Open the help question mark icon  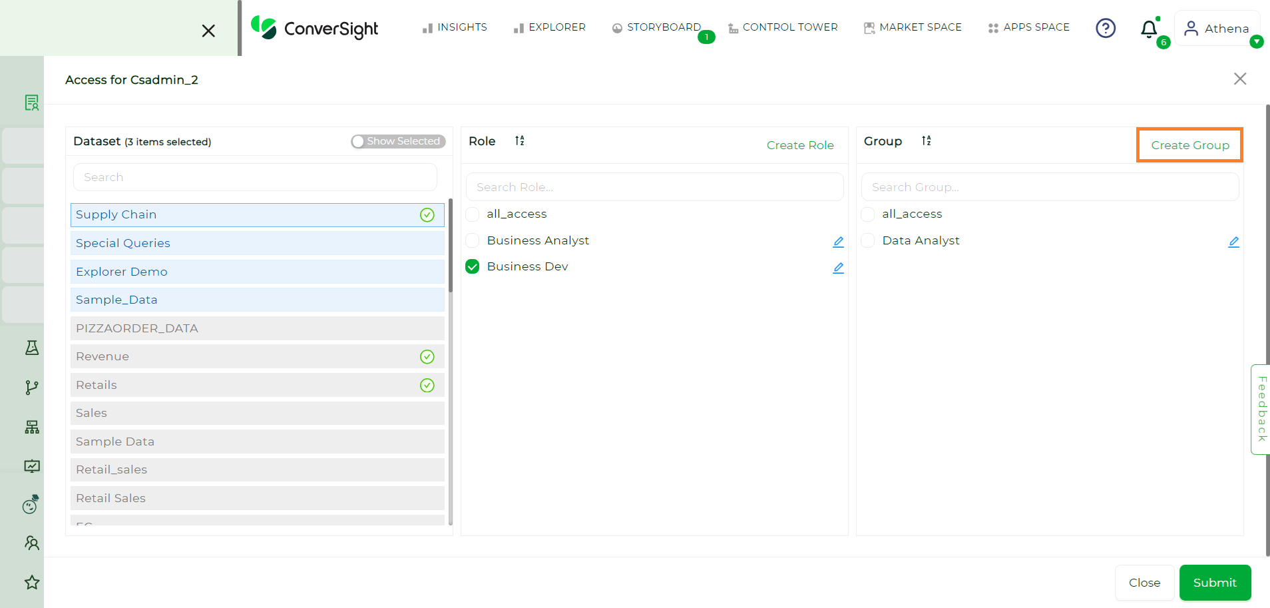pyautogui.click(x=1106, y=28)
